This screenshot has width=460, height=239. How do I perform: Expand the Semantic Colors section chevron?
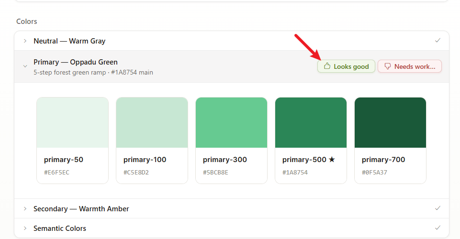pos(25,228)
